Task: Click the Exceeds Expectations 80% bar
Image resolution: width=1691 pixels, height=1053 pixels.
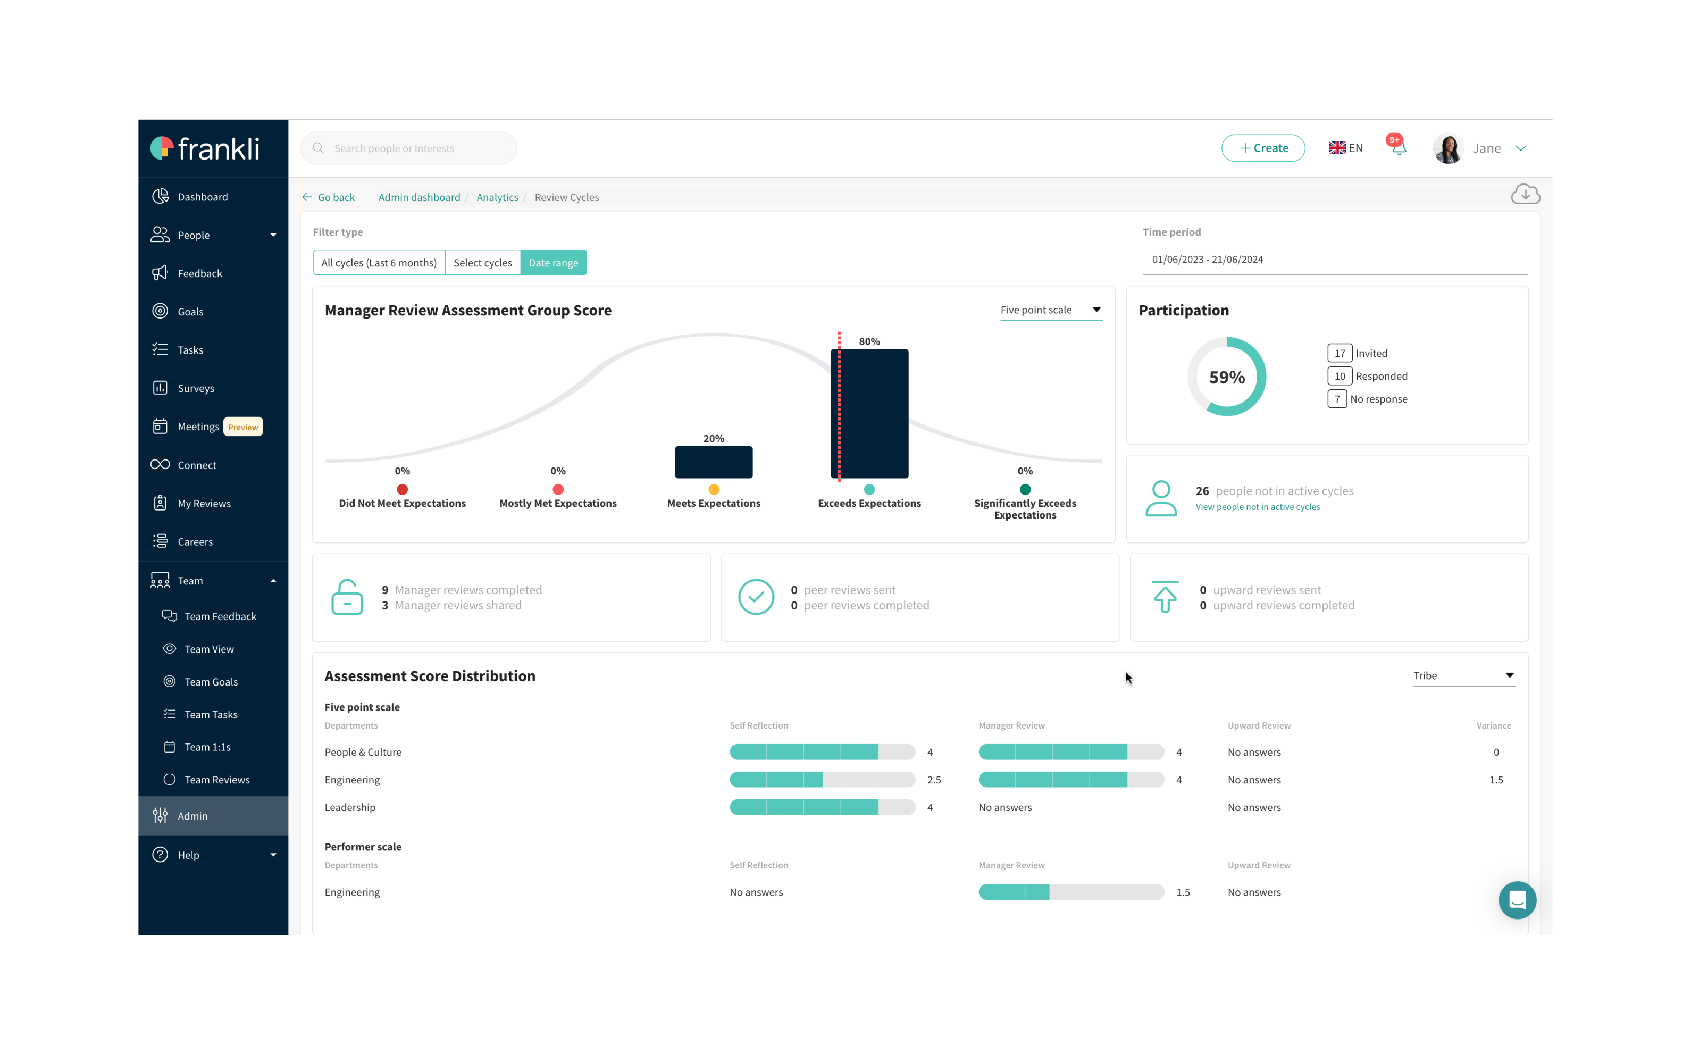Action: coord(869,413)
